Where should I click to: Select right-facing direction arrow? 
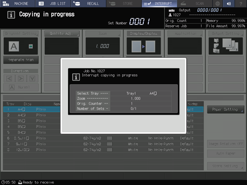pos(21,79)
